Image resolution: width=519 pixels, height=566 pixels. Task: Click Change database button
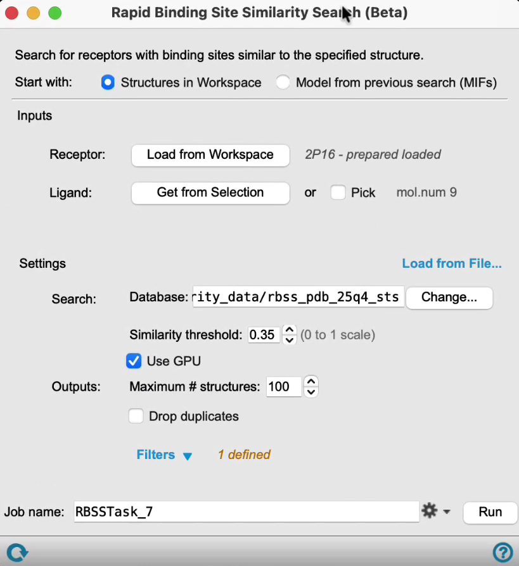click(449, 298)
